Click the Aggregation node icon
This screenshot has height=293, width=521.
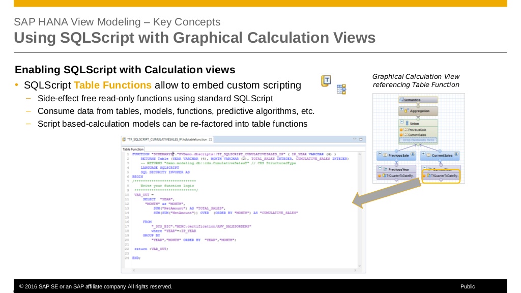[x=406, y=110]
